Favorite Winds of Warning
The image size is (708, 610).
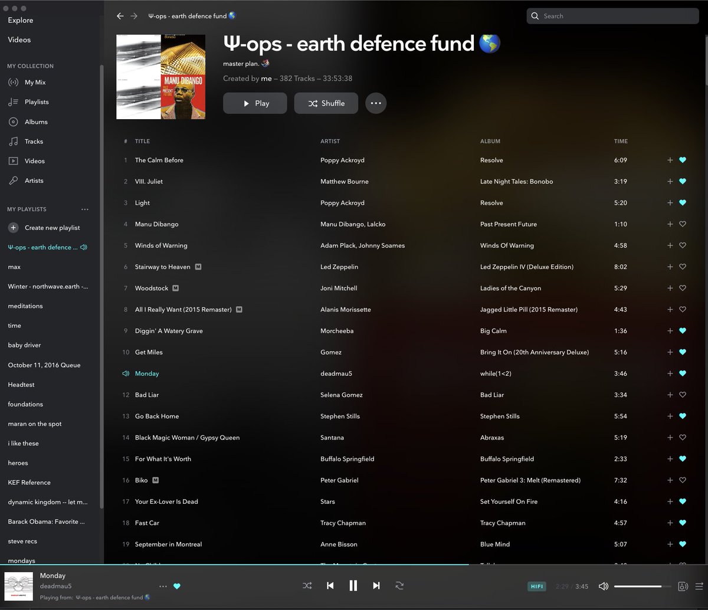tap(683, 245)
